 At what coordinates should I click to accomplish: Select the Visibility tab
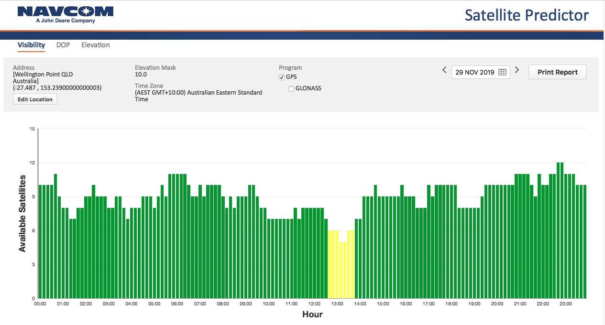(x=31, y=45)
